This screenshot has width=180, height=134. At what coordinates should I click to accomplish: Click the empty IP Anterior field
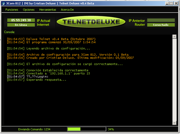pos(161,20)
